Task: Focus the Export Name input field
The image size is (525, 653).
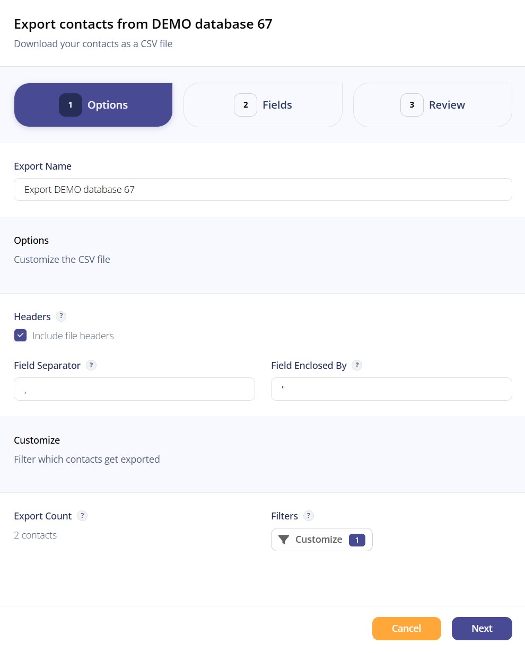Action: click(x=263, y=189)
